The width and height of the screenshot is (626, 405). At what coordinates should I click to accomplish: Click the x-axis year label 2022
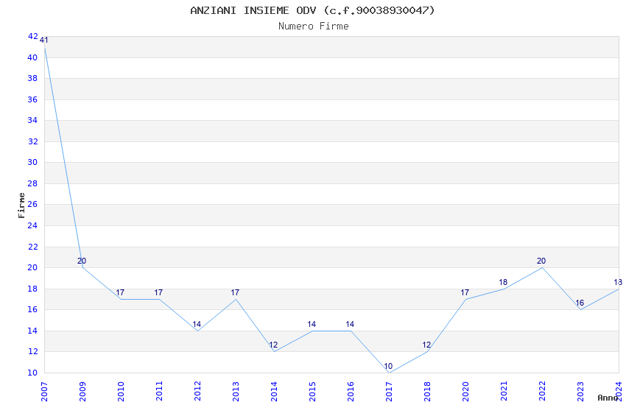(543, 391)
